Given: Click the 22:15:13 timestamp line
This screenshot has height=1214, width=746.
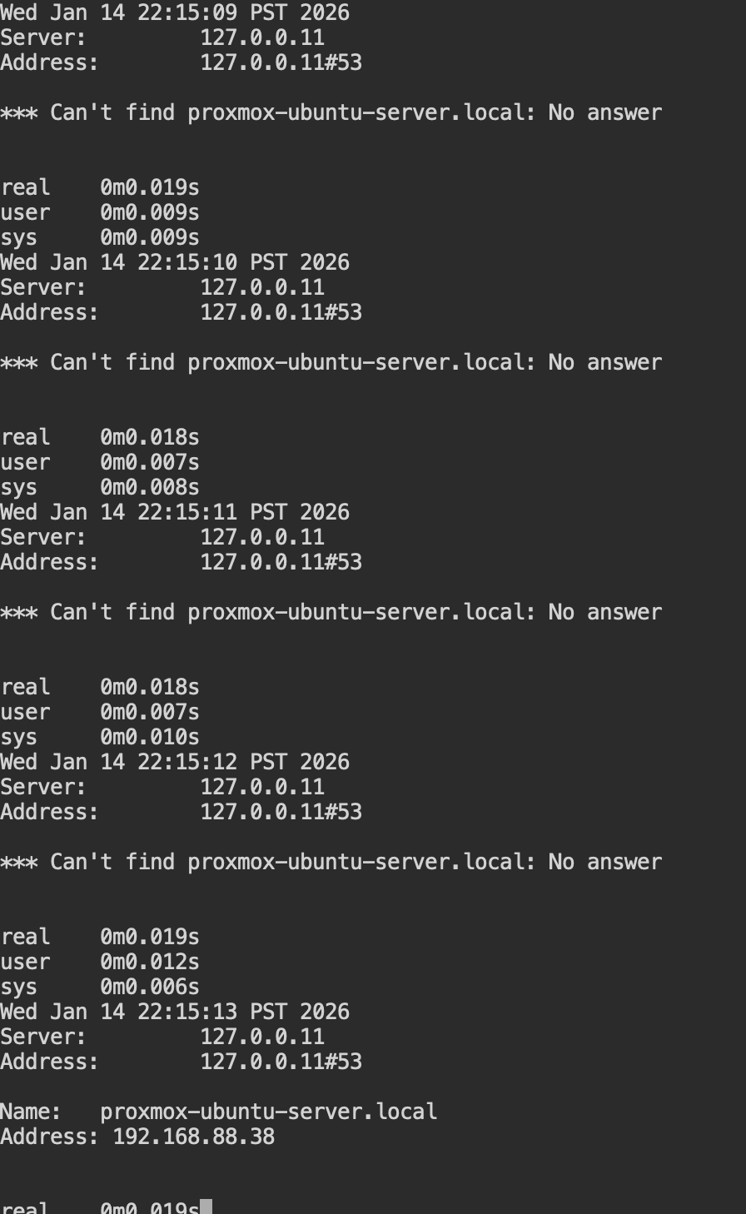Looking at the screenshot, I should [175, 1012].
